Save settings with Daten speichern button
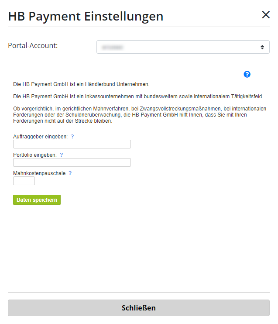The height and width of the screenshot is (324, 278). [37, 200]
